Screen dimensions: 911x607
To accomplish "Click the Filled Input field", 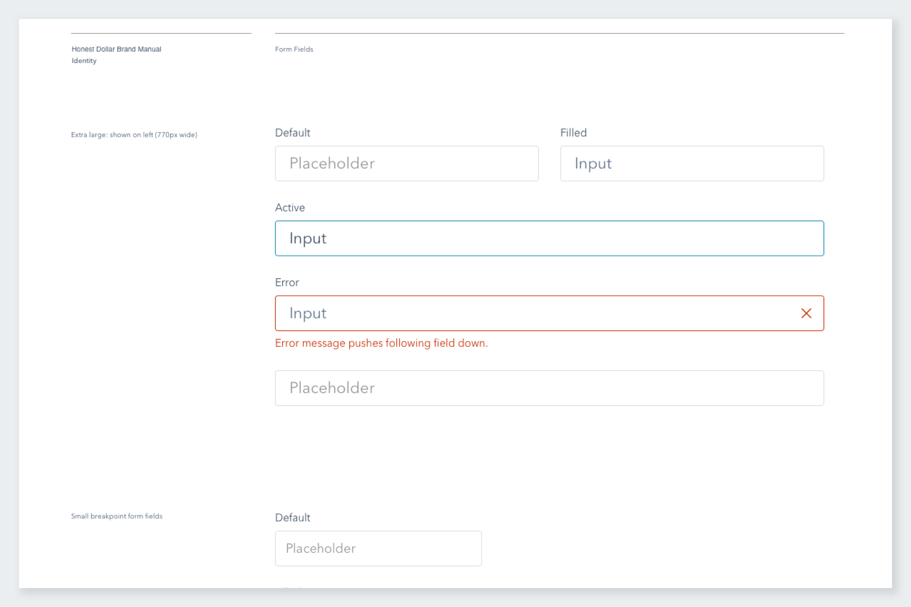I will pos(692,164).
